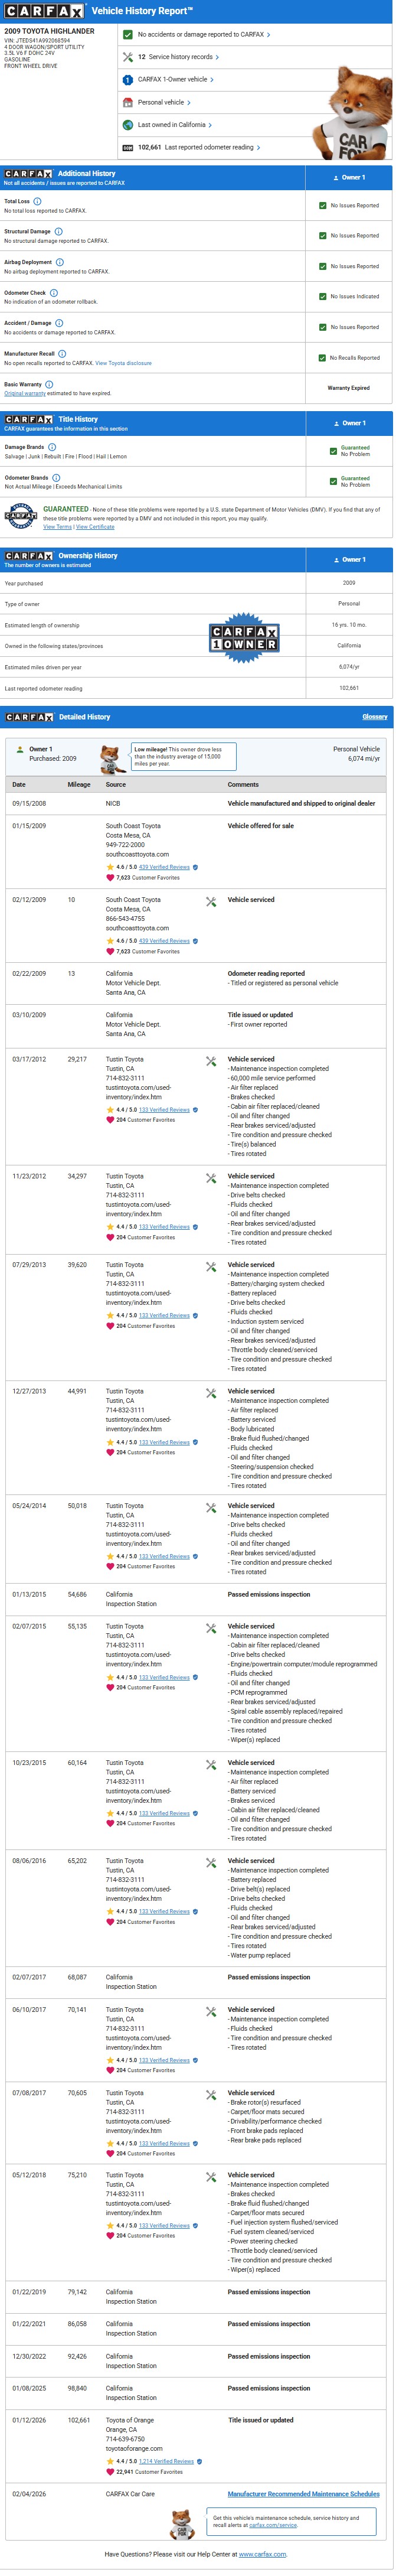Click the Odometer Check No Issues Indicated checkmark
Image resolution: width=396 pixels, height=2576 pixels.
pyautogui.click(x=322, y=297)
